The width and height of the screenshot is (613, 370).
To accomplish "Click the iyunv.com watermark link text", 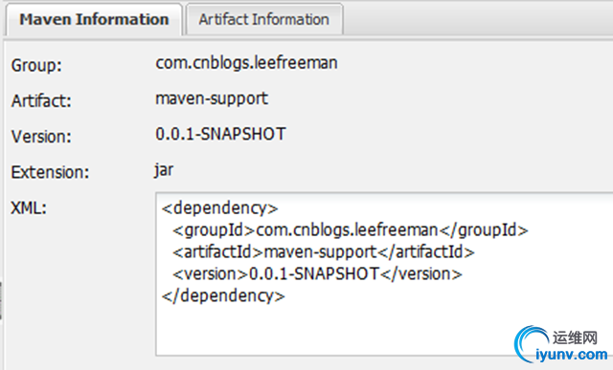I will (x=572, y=355).
